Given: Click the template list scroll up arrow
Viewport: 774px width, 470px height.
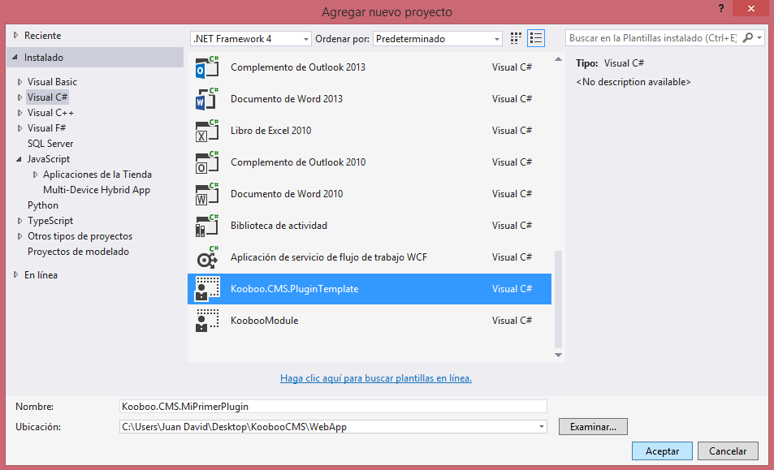Looking at the screenshot, I should pos(558,59).
